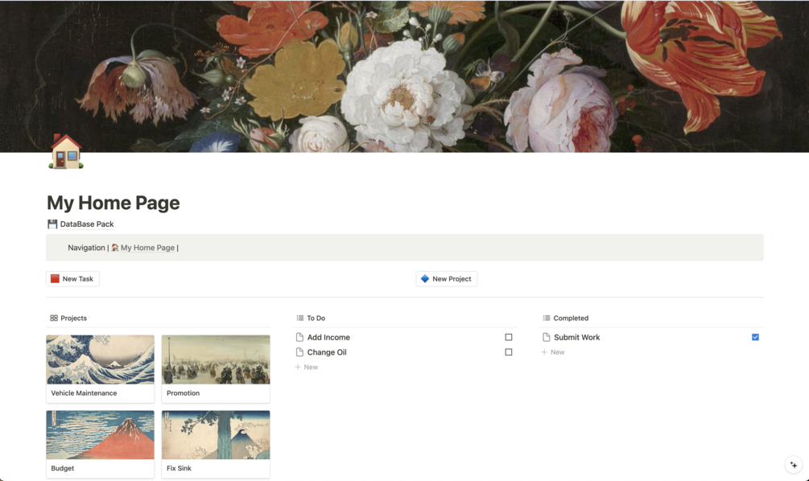Click the My Home Page title
Screen dimensions: 809x481
click(x=113, y=203)
